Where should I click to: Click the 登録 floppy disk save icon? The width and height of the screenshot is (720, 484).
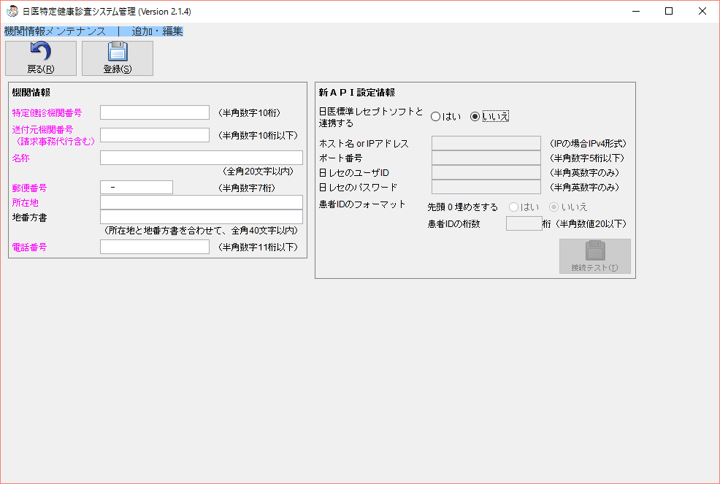click(x=116, y=51)
